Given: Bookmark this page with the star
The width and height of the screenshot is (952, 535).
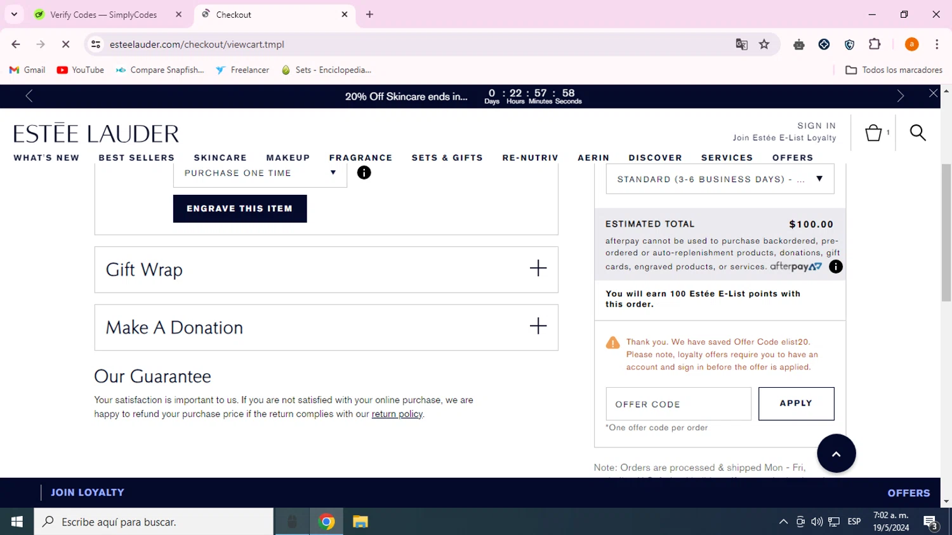Looking at the screenshot, I should click(x=764, y=44).
